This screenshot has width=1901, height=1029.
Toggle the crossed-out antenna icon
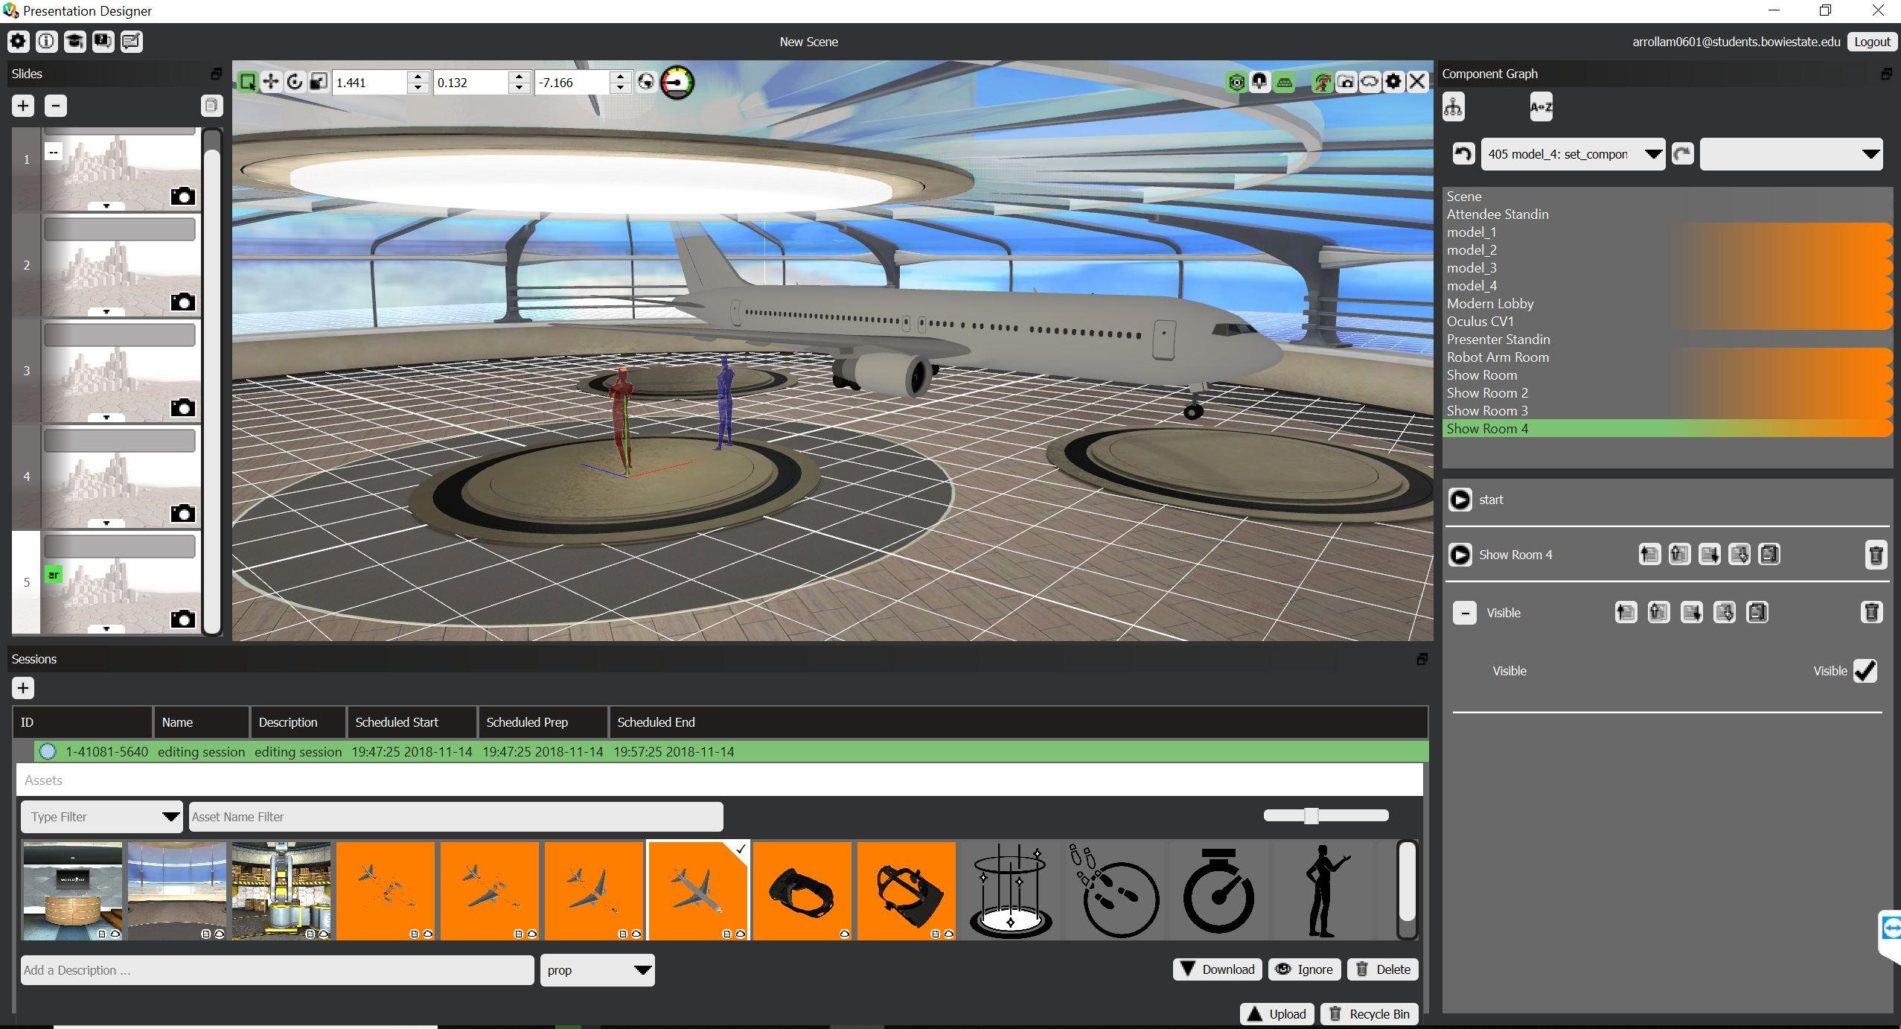point(1322,82)
